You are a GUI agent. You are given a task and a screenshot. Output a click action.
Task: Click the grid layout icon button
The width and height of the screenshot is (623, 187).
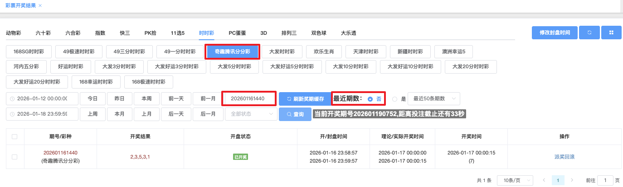point(611,33)
